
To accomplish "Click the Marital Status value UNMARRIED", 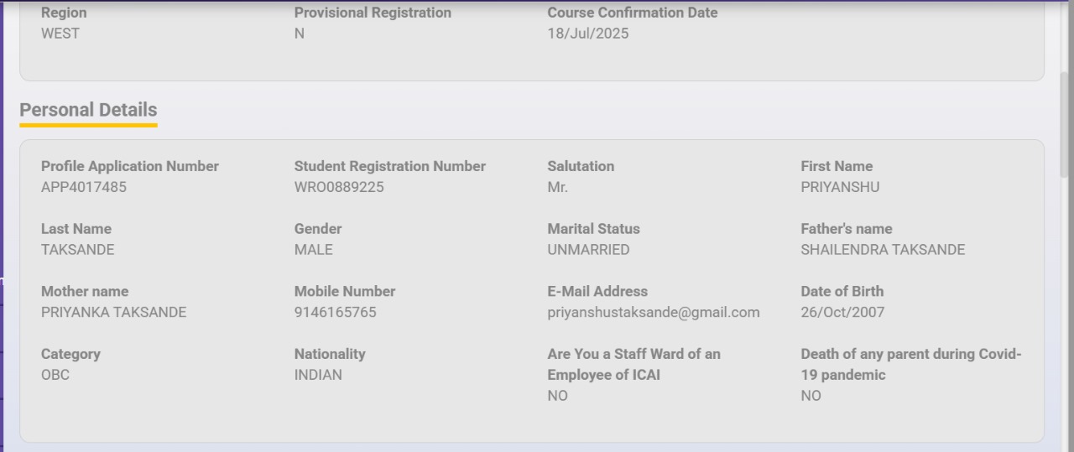I will pos(588,249).
